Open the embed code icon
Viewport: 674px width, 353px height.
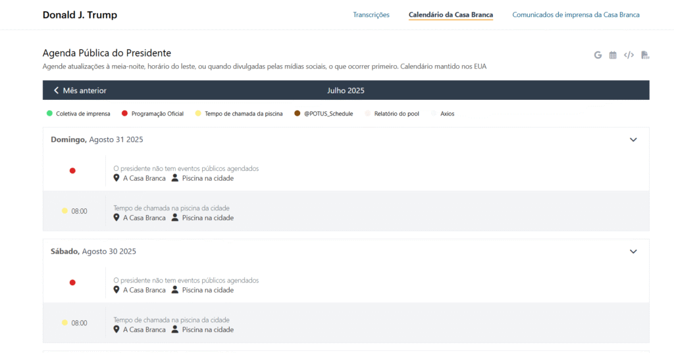pyautogui.click(x=629, y=55)
